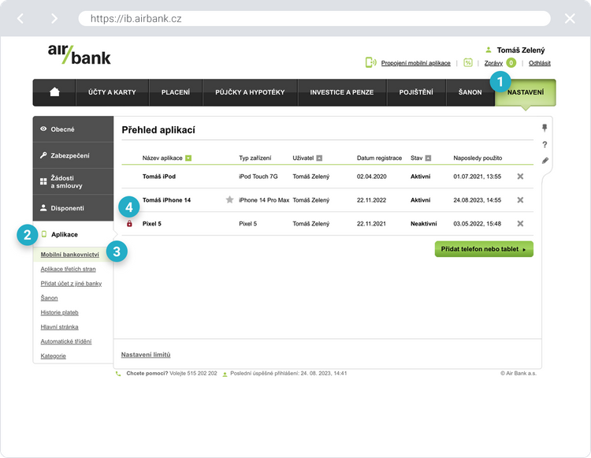The height and width of the screenshot is (458, 591).
Task: Click the Nastavení limitů link
Action: pyautogui.click(x=146, y=355)
